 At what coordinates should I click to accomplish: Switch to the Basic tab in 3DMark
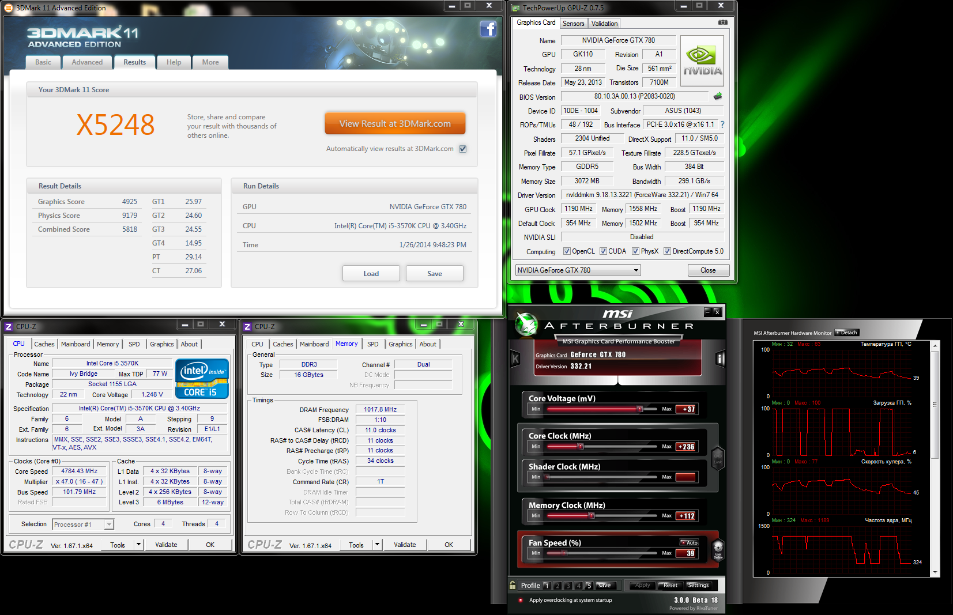click(43, 62)
